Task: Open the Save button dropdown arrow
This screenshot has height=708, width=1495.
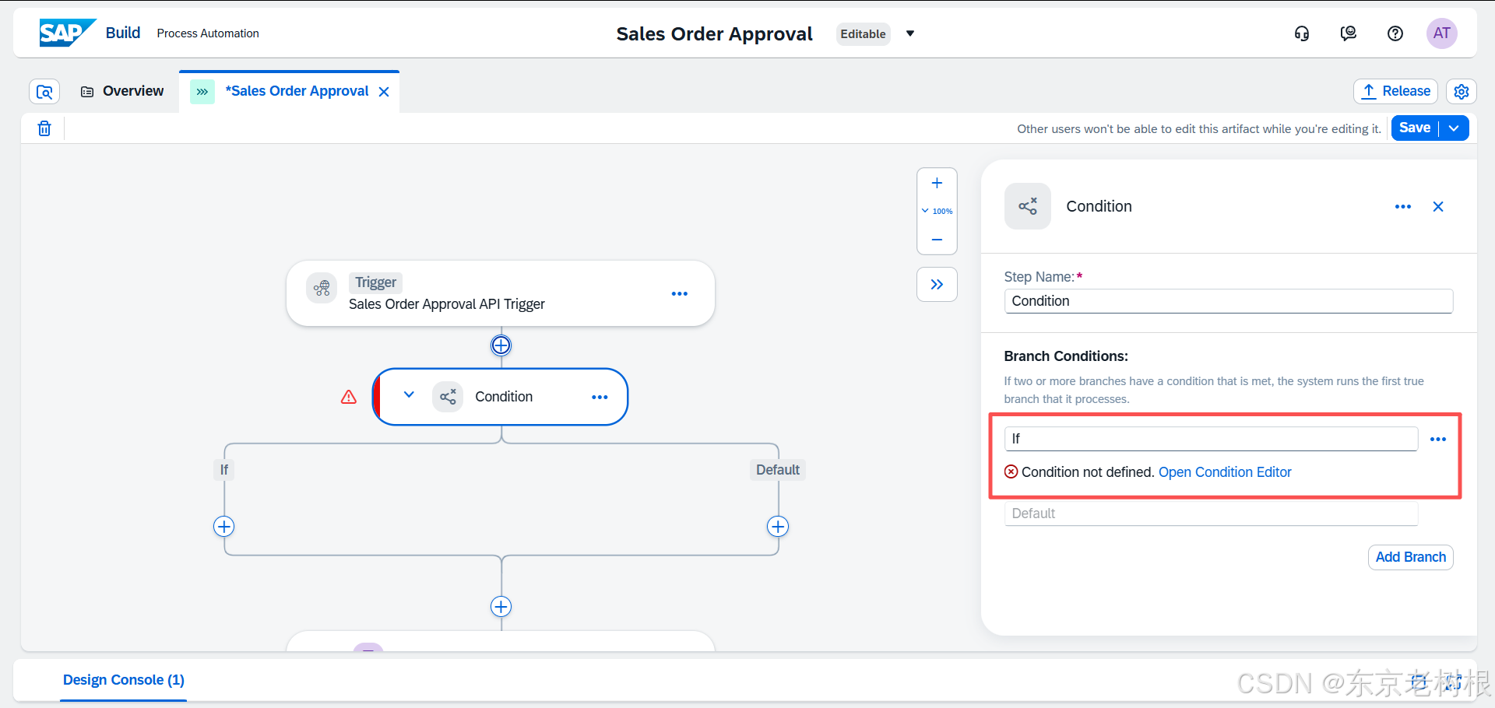Action: tap(1454, 128)
